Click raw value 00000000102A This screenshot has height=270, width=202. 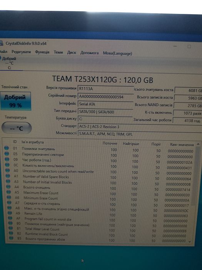180,162
